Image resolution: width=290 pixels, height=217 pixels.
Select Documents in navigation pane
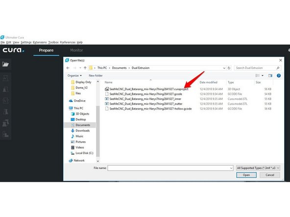tap(81, 125)
